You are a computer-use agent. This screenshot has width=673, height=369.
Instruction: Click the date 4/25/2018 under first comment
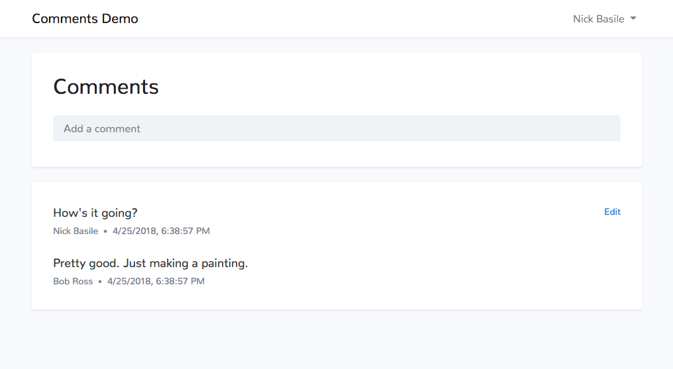(x=134, y=231)
